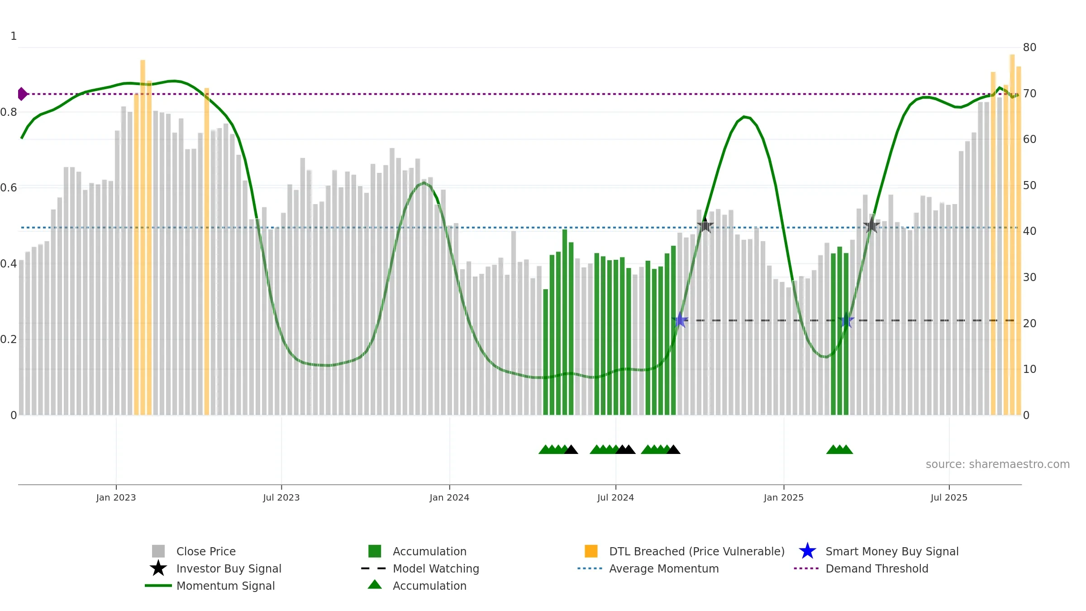This screenshot has height=611, width=1086.
Task: Click the green Accumulation square swatch
Action: coord(375,551)
